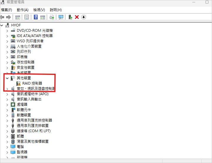Collapse the 其他裝置 node
This screenshot has width=212, height=163.
(7, 78)
